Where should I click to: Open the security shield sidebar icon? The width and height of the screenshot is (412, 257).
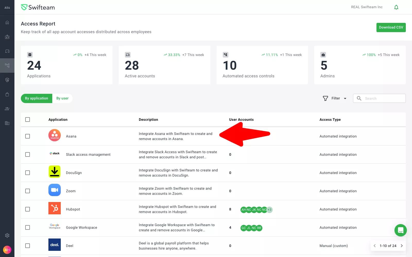point(7,80)
